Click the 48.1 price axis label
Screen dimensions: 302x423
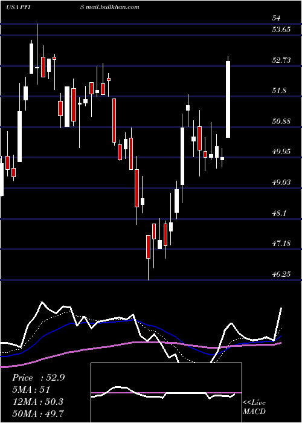pyautogui.click(x=279, y=213)
